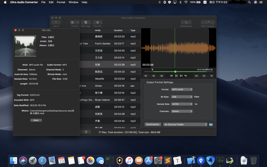Open the Format dropdown showing MP3
This screenshot has height=167, width=267.
(182, 89)
